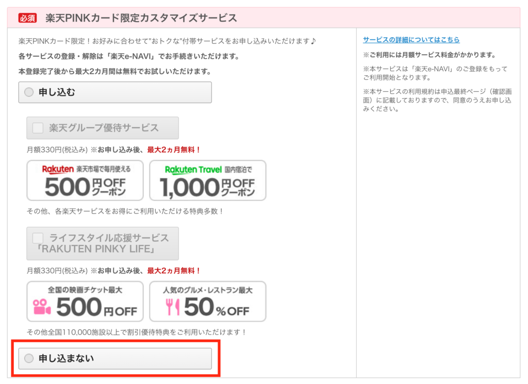Click the 楽天PINKカード限定カスタマイズサービス heading
This screenshot has height=384, width=528.
[141, 18]
